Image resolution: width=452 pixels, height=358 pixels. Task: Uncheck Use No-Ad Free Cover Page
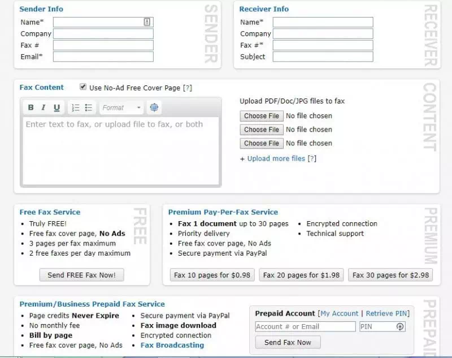83,87
